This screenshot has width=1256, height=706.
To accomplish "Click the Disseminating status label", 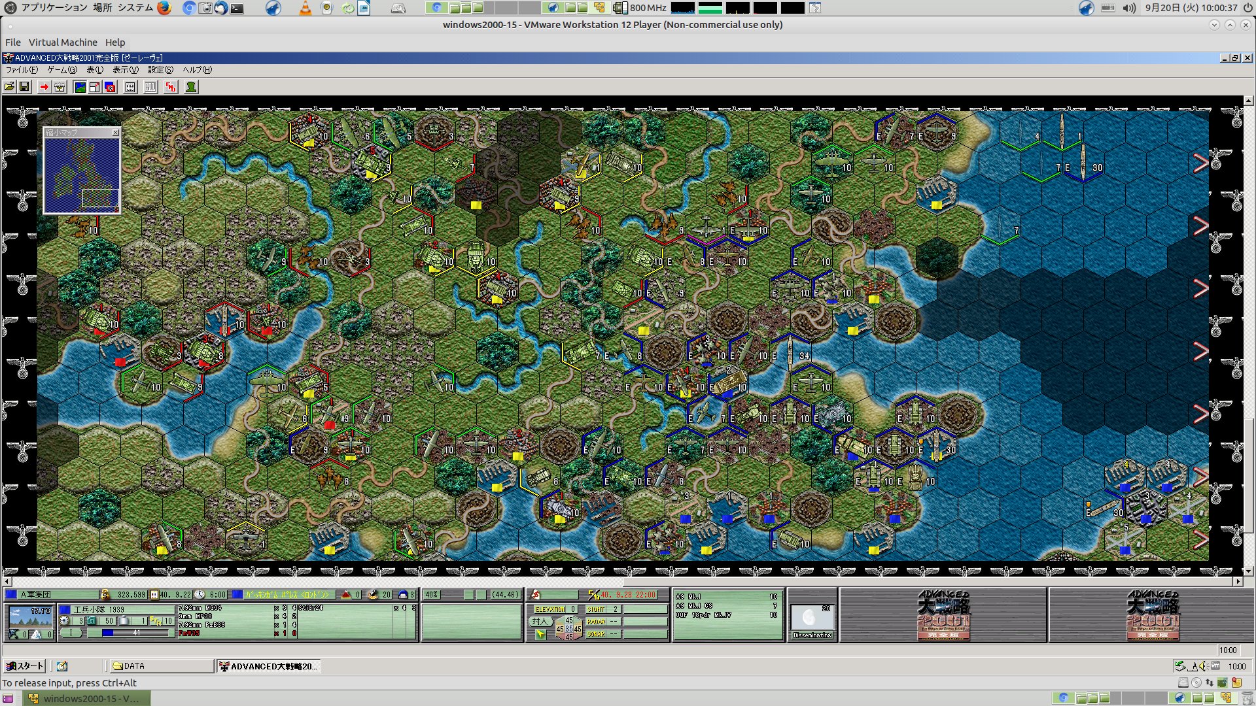I will click(x=812, y=635).
